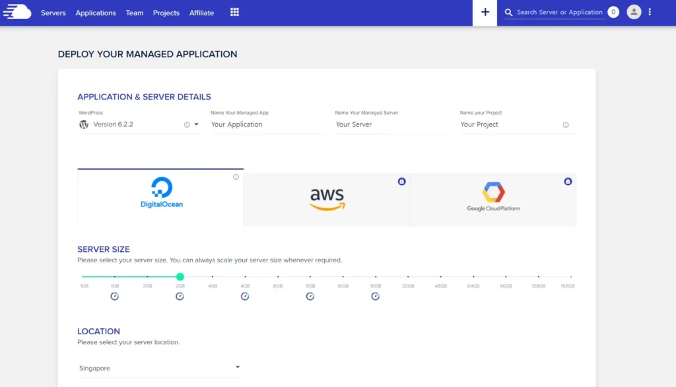Click the Cloudways logo in the header
This screenshot has height=387, width=676.
17,12
